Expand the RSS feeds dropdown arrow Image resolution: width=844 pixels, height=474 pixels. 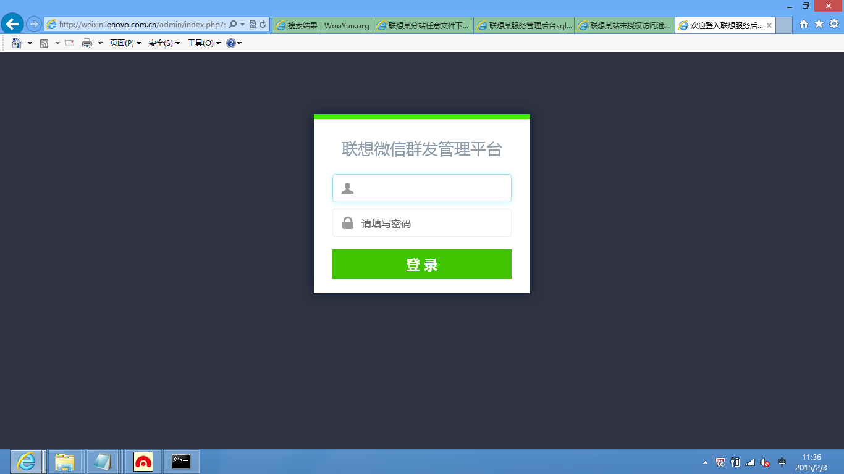pos(57,43)
